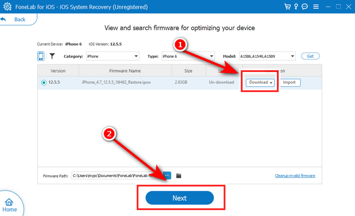The width and height of the screenshot is (355, 216).
Task: Go to Home via house icon
Action: point(9,202)
